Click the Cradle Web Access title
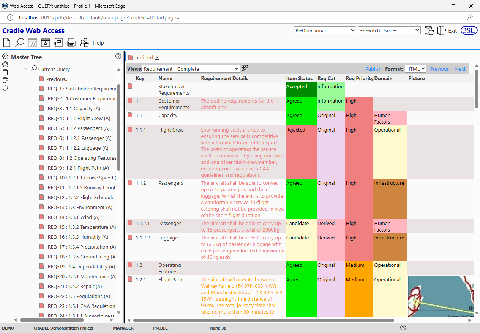The width and height of the screenshot is (480, 333). [x=33, y=31]
